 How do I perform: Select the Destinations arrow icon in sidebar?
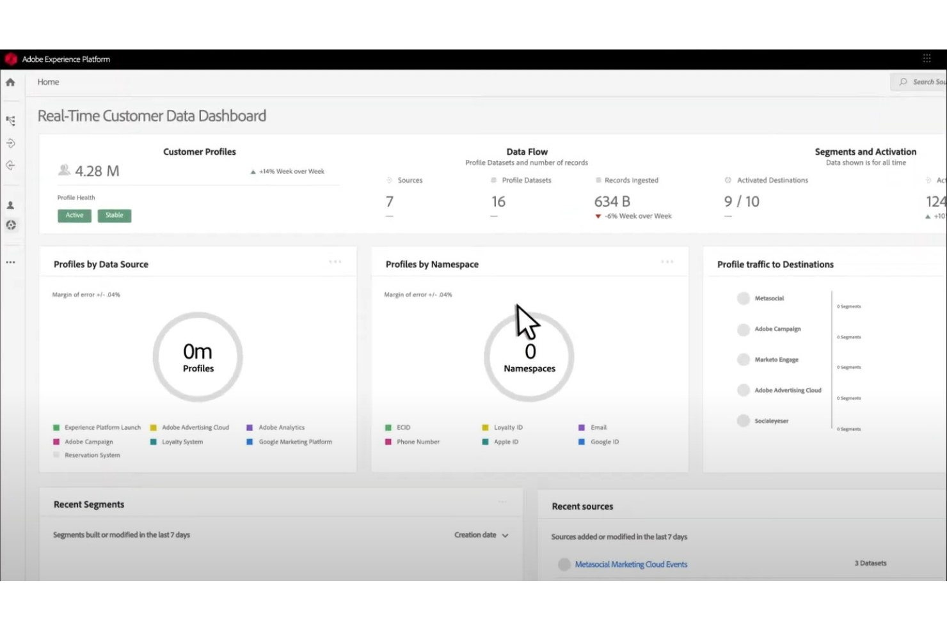[10, 166]
